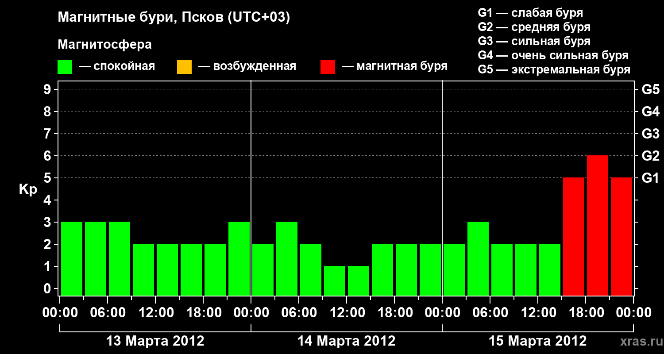664x354 pixels.
Task: Click the '06:00' time label under 13 Марта
Action: [x=108, y=313]
